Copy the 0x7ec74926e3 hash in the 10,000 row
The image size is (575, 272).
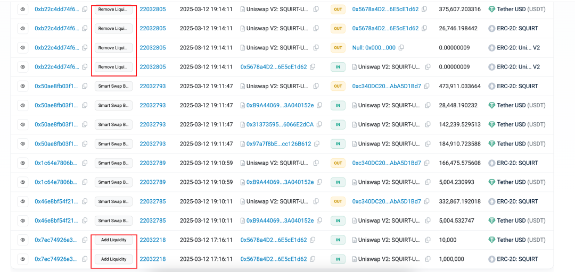[85, 240]
